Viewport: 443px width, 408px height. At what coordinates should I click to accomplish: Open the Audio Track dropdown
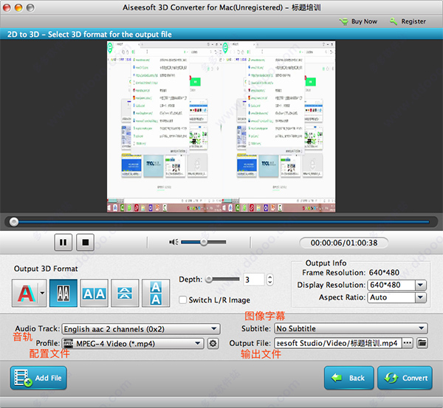141,329
